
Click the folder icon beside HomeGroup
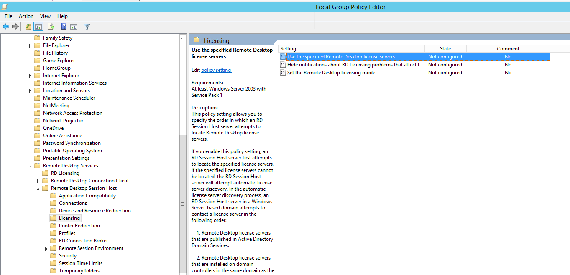coord(37,68)
